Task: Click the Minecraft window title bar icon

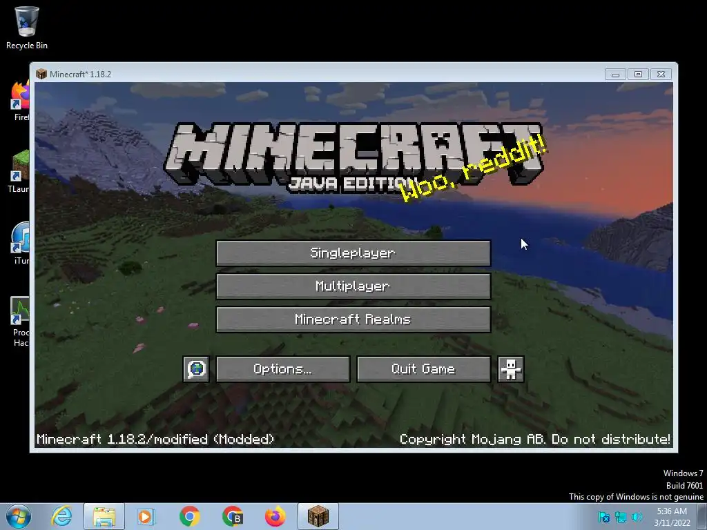Action: coord(41,74)
